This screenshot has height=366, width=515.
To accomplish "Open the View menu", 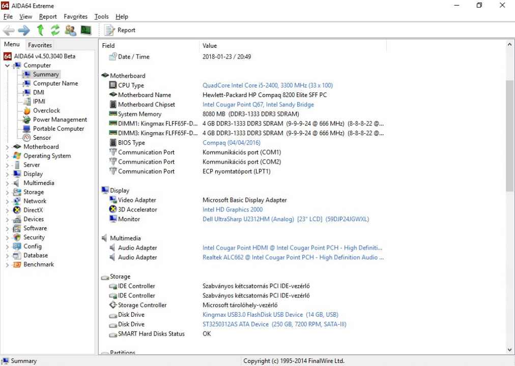I will point(25,17).
